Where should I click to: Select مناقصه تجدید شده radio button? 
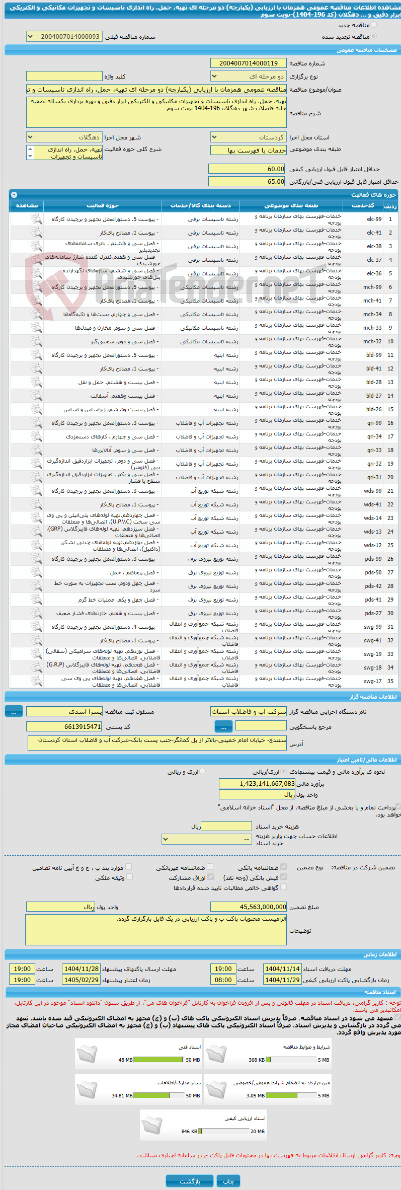(x=373, y=36)
